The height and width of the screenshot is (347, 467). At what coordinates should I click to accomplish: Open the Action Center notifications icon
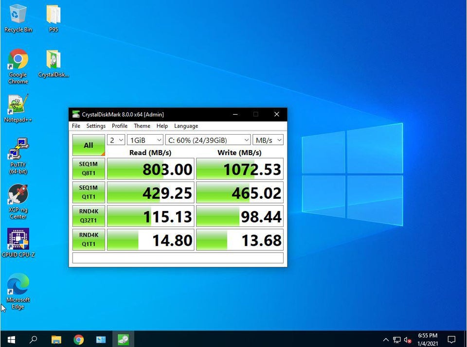pyautogui.click(x=451, y=340)
